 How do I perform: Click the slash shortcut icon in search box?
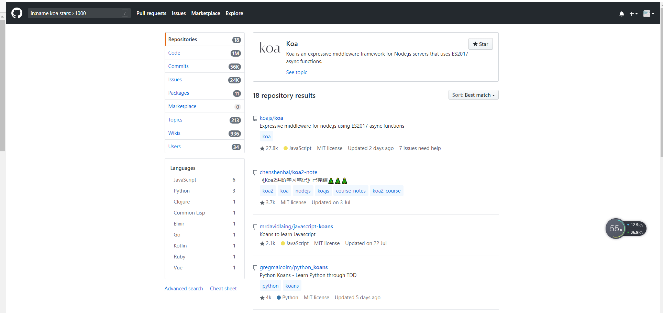click(125, 13)
